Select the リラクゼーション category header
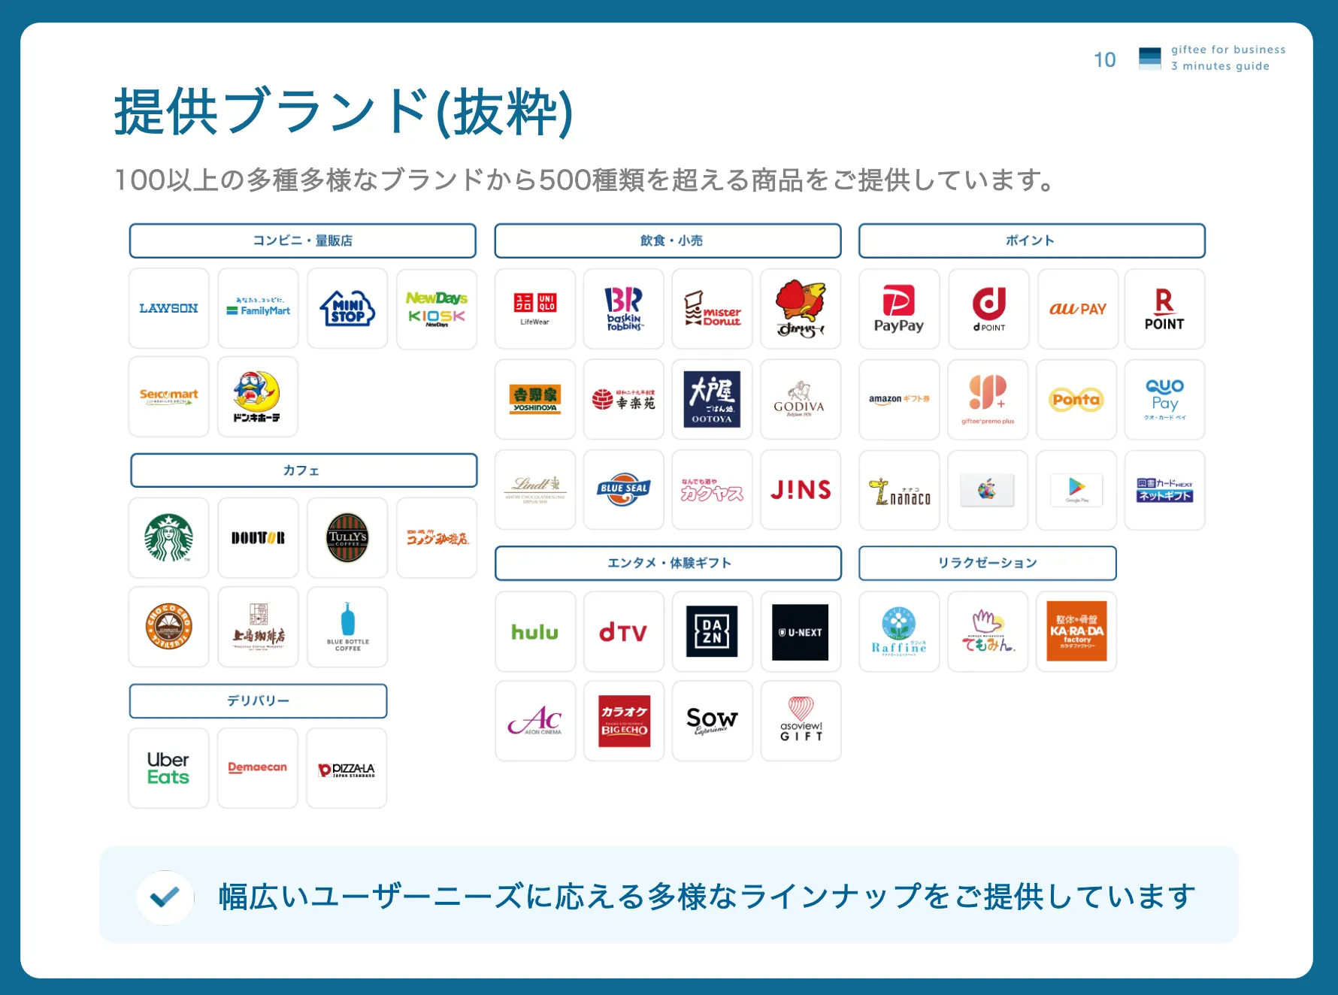The width and height of the screenshot is (1338, 995). (987, 563)
